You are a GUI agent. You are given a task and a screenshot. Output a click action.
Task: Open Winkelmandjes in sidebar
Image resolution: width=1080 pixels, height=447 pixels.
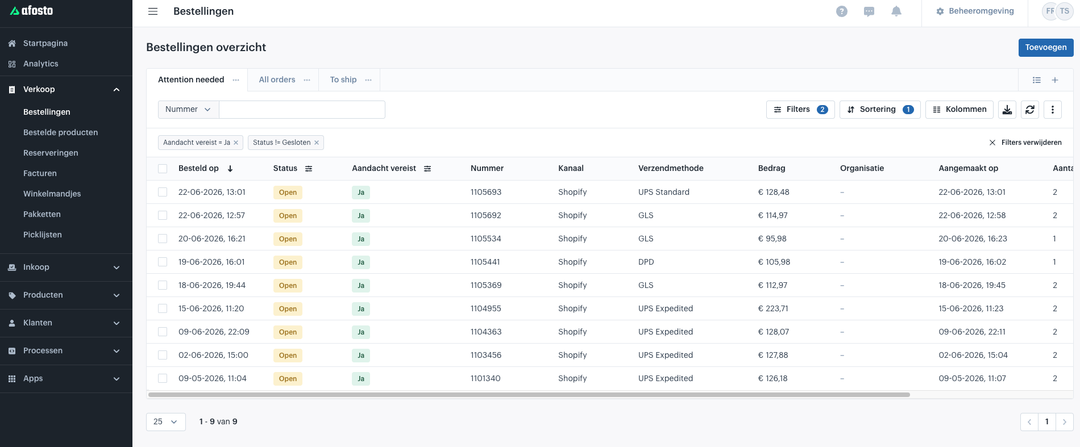(x=52, y=194)
